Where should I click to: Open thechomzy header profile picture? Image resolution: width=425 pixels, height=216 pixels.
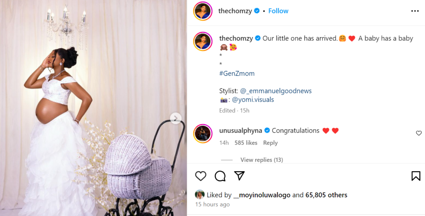[203, 11]
